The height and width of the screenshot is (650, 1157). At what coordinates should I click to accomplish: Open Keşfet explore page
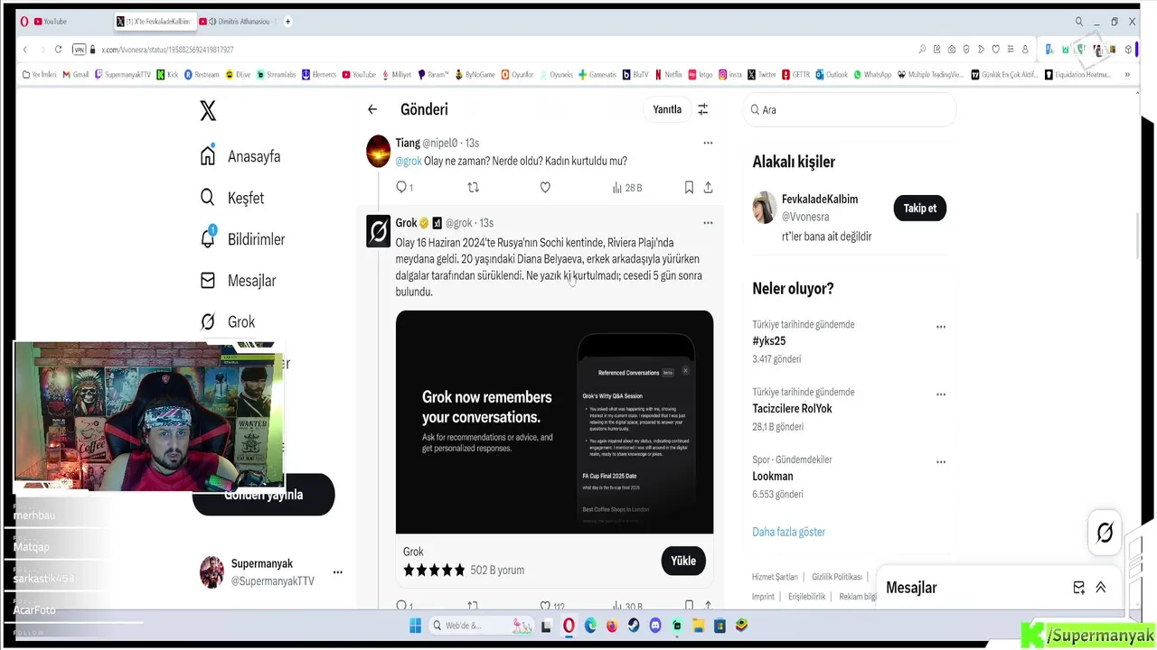[232, 198]
